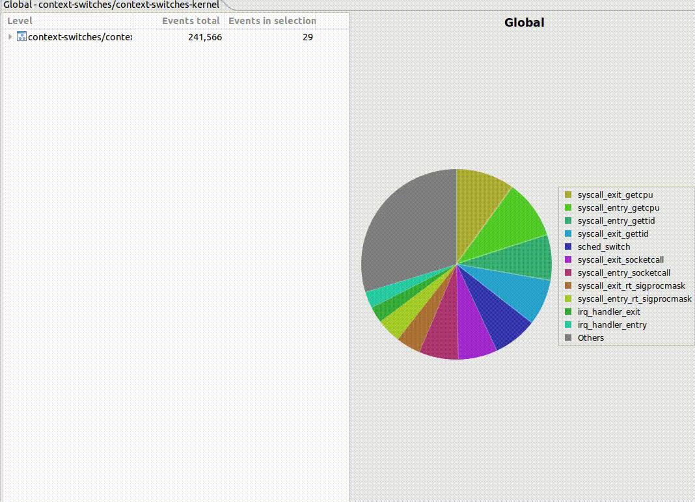Click the syscall_exit_socketcall legend label
This screenshot has width=695, height=502.
pyautogui.click(x=621, y=259)
